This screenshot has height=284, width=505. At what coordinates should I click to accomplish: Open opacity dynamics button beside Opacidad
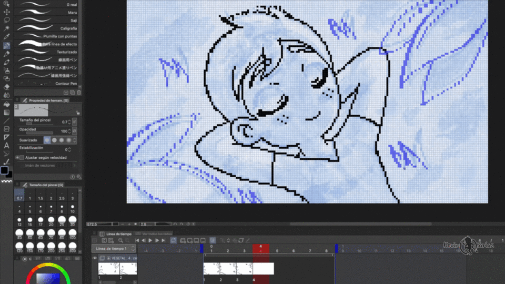point(75,131)
